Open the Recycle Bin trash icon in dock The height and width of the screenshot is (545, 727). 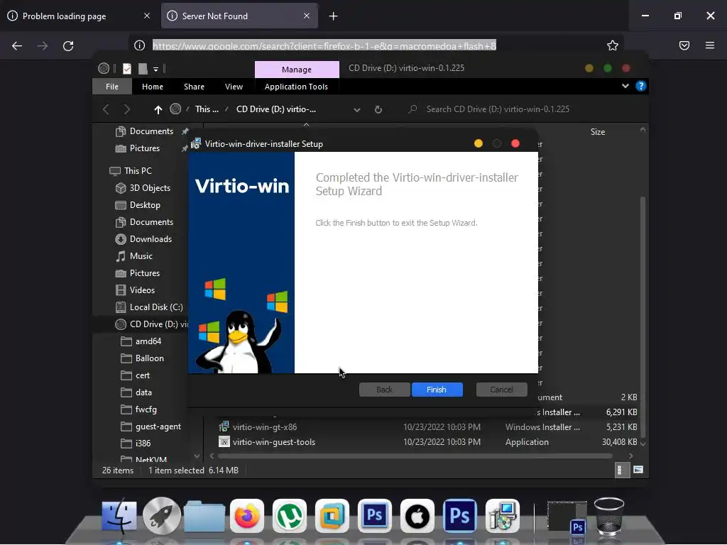click(x=608, y=516)
